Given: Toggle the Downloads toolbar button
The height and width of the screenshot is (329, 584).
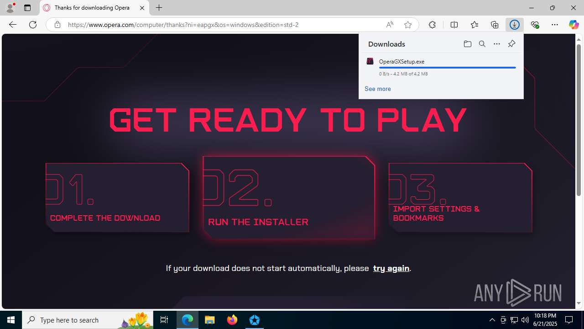Looking at the screenshot, I should coord(515,25).
